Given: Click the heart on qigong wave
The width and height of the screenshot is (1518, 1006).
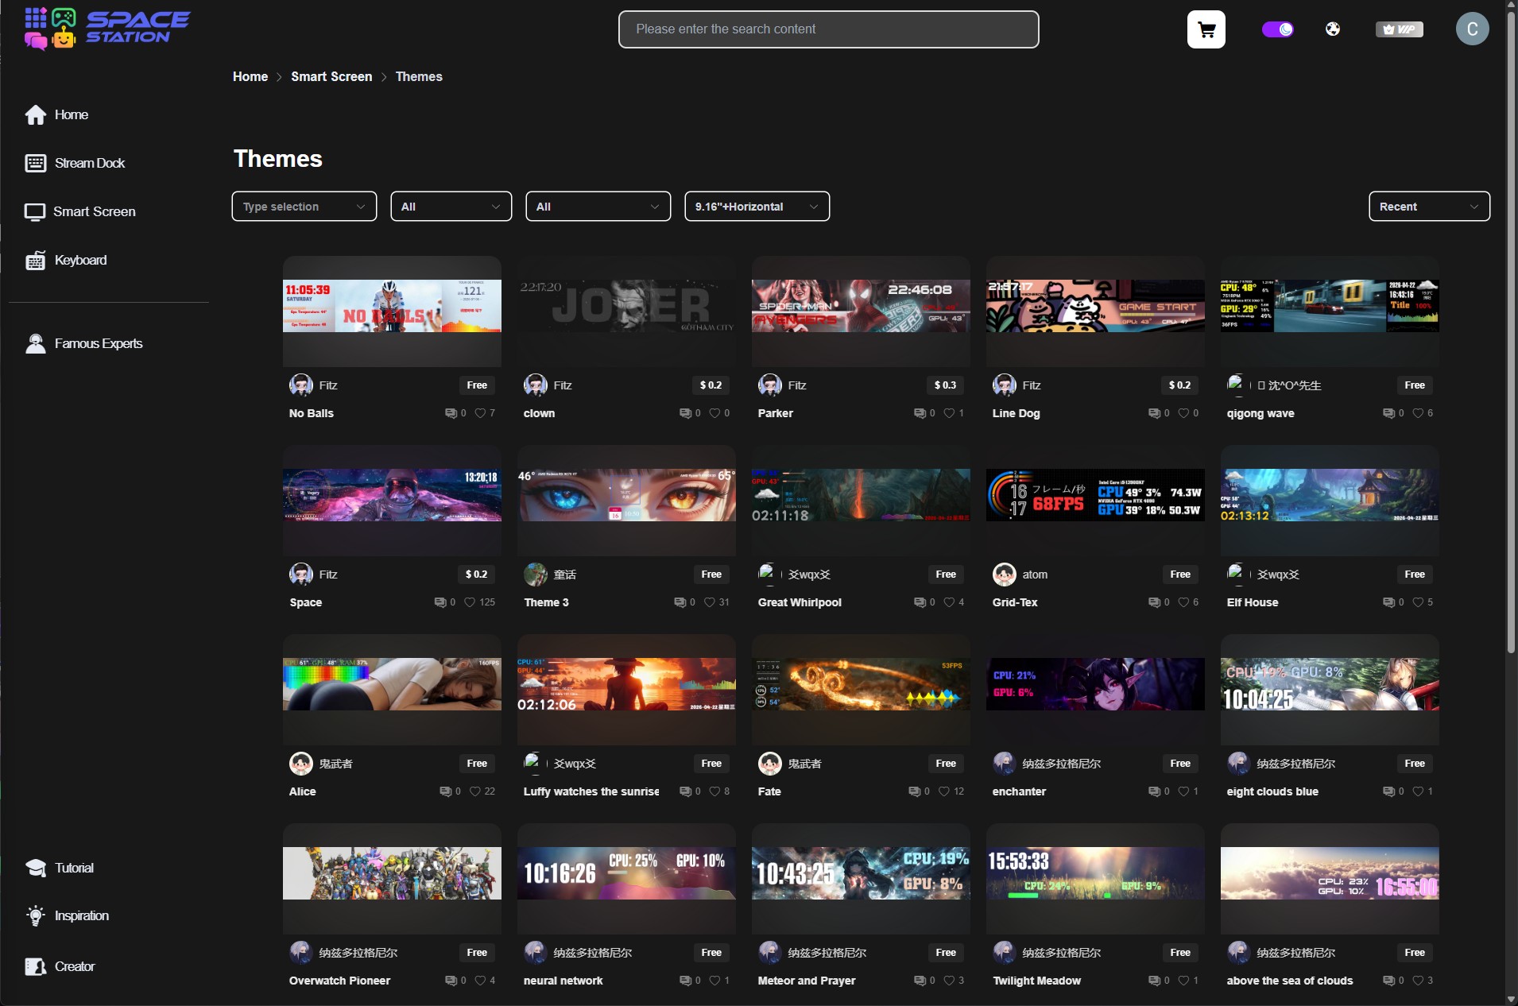Looking at the screenshot, I should (x=1418, y=413).
